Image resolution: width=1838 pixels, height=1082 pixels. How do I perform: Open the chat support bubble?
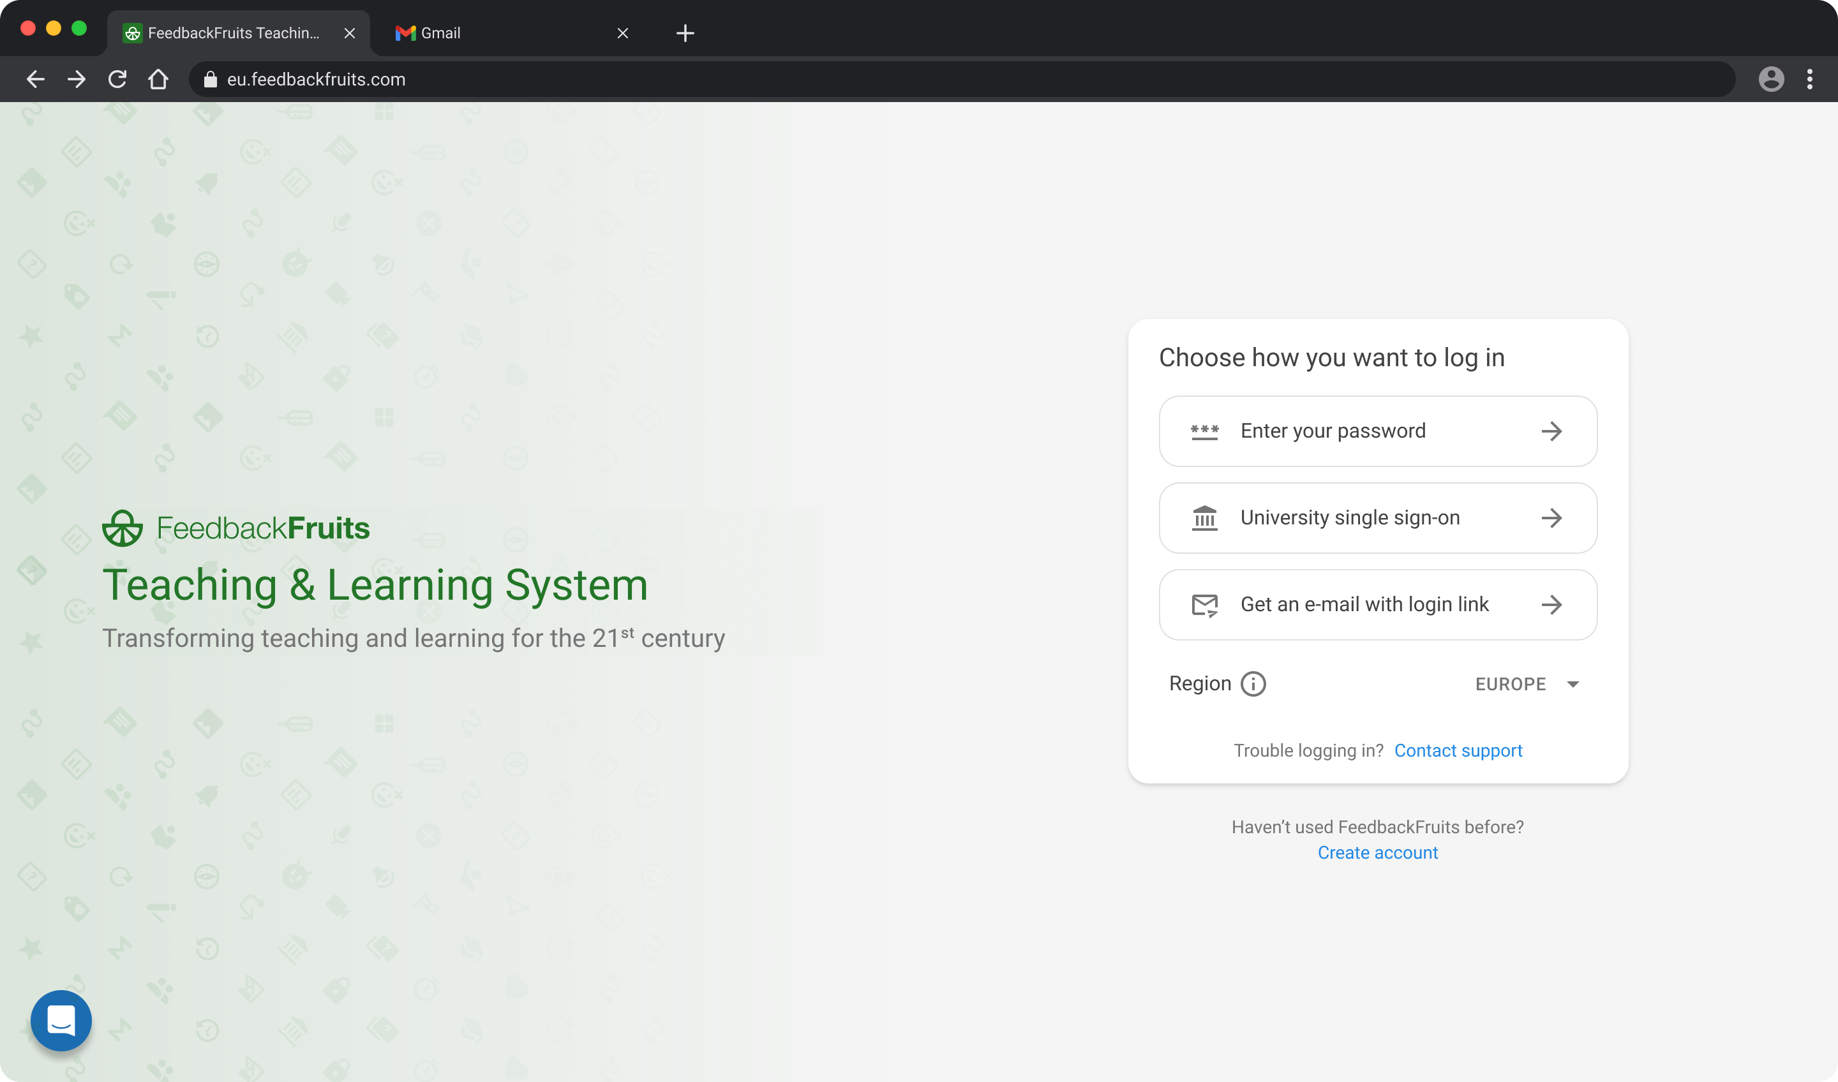pos(61,1020)
